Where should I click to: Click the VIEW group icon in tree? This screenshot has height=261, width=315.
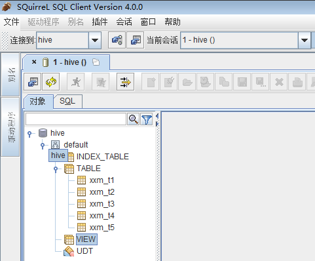[69, 239]
